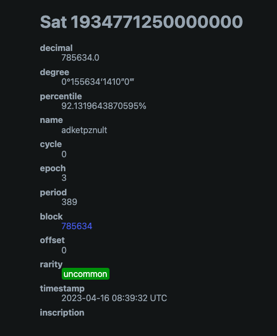Click the degree label

pos(54,72)
